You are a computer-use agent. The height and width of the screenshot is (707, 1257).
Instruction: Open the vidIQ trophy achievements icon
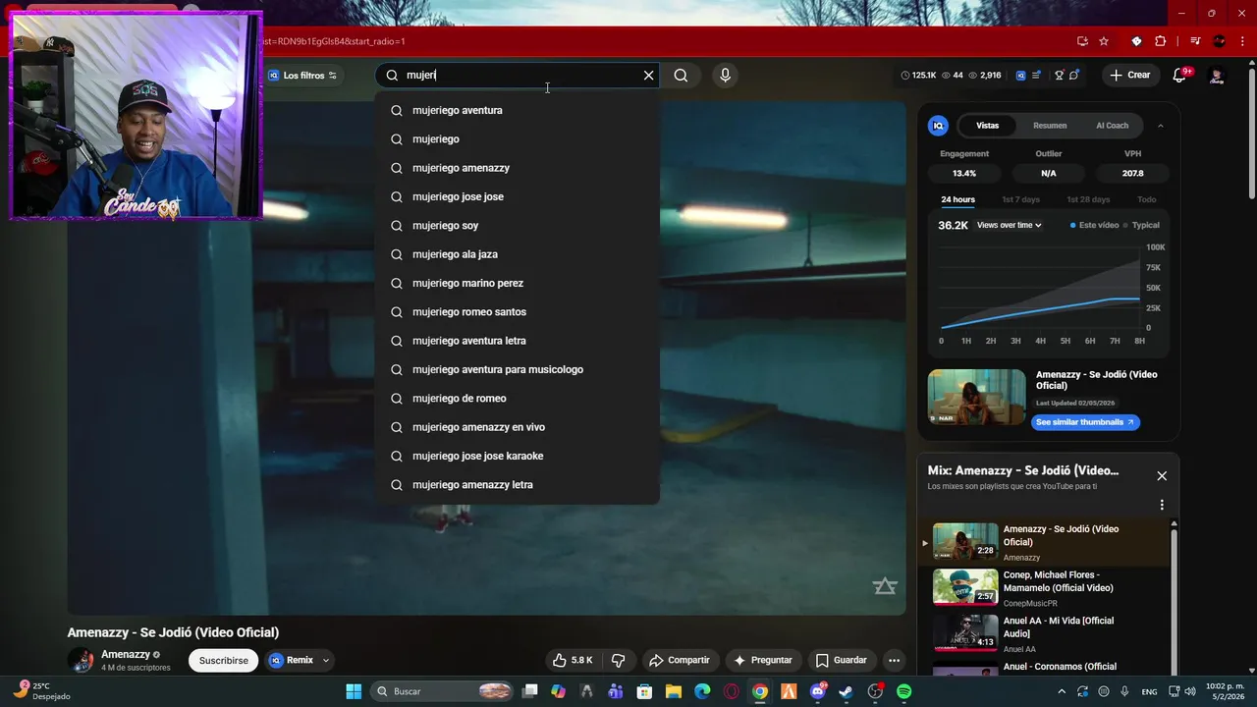[1059, 76]
